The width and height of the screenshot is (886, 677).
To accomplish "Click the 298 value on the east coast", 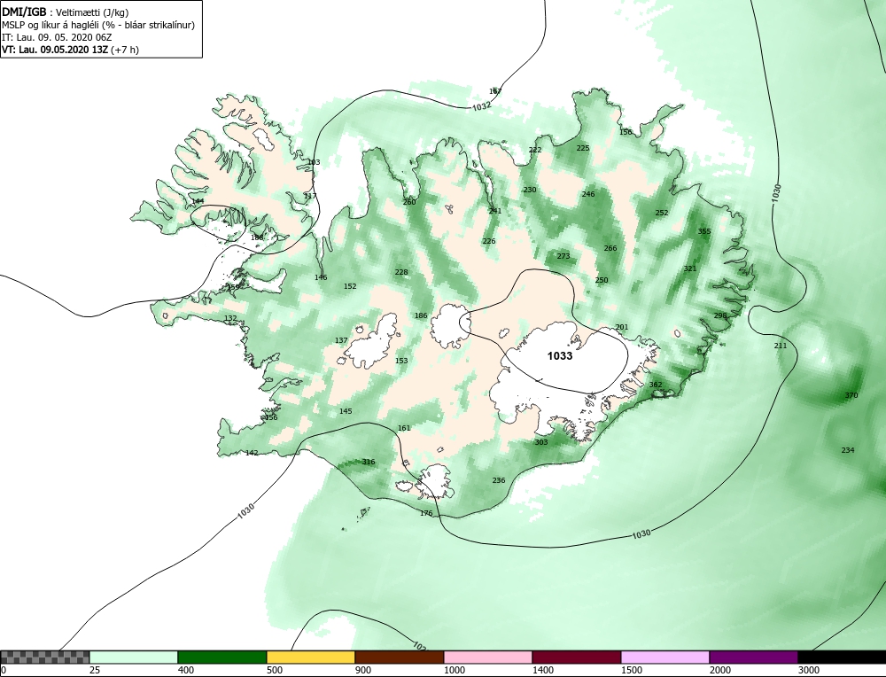I will click(x=720, y=315).
